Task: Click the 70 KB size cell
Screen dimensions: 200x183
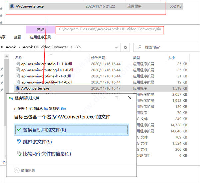Action: (x=182, y=113)
